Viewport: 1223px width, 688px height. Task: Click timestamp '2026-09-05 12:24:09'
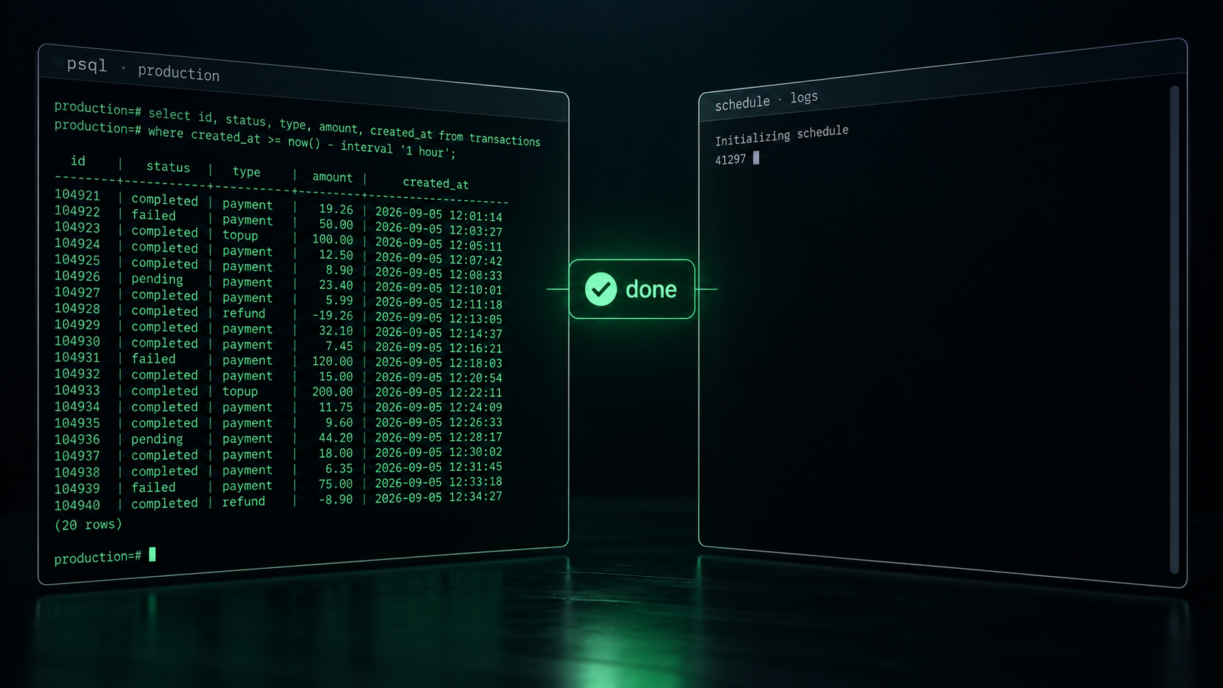pos(438,407)
